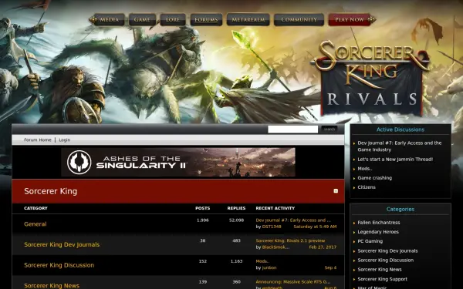463x289 pixels.
Task: Click the Sep 4 timestamp
Action: point(330,267)
